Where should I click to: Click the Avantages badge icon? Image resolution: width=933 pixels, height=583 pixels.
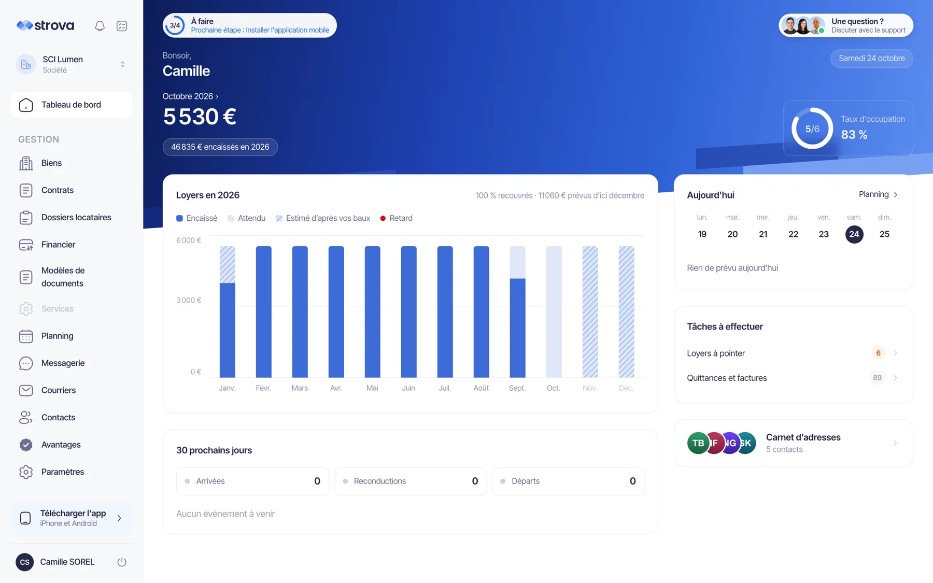[26, 445]
